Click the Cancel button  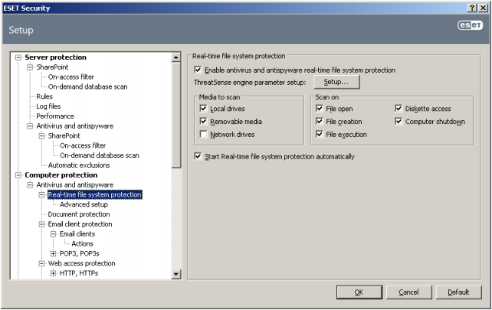click(x=408, y=292)
